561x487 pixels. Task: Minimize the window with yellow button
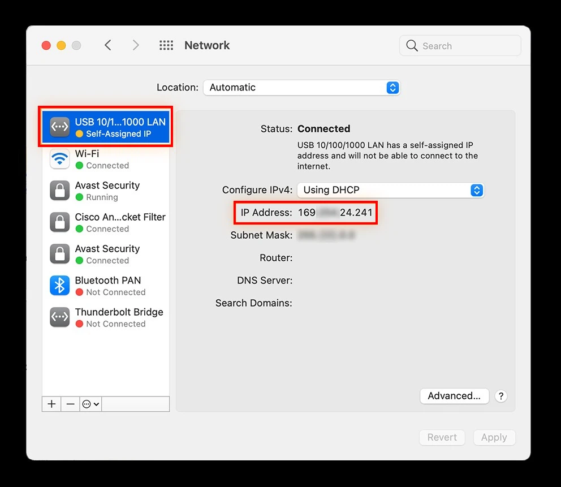pyautogui.click(x=61, y=45)
